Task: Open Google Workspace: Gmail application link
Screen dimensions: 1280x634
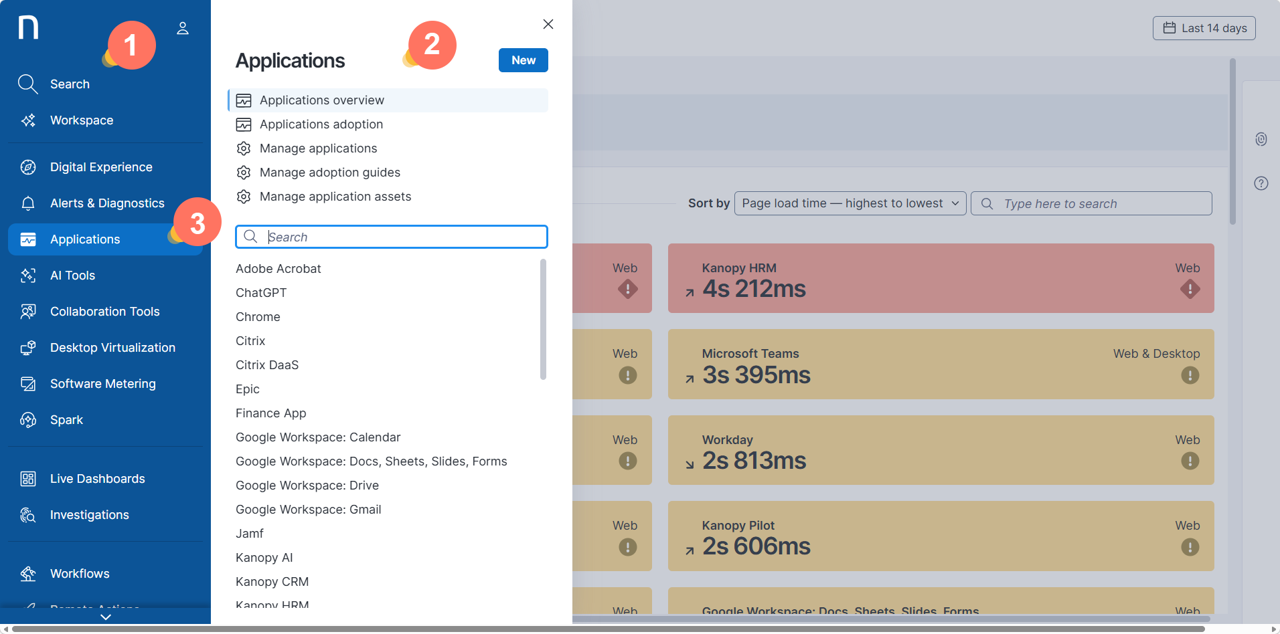Action: point(309,510)
